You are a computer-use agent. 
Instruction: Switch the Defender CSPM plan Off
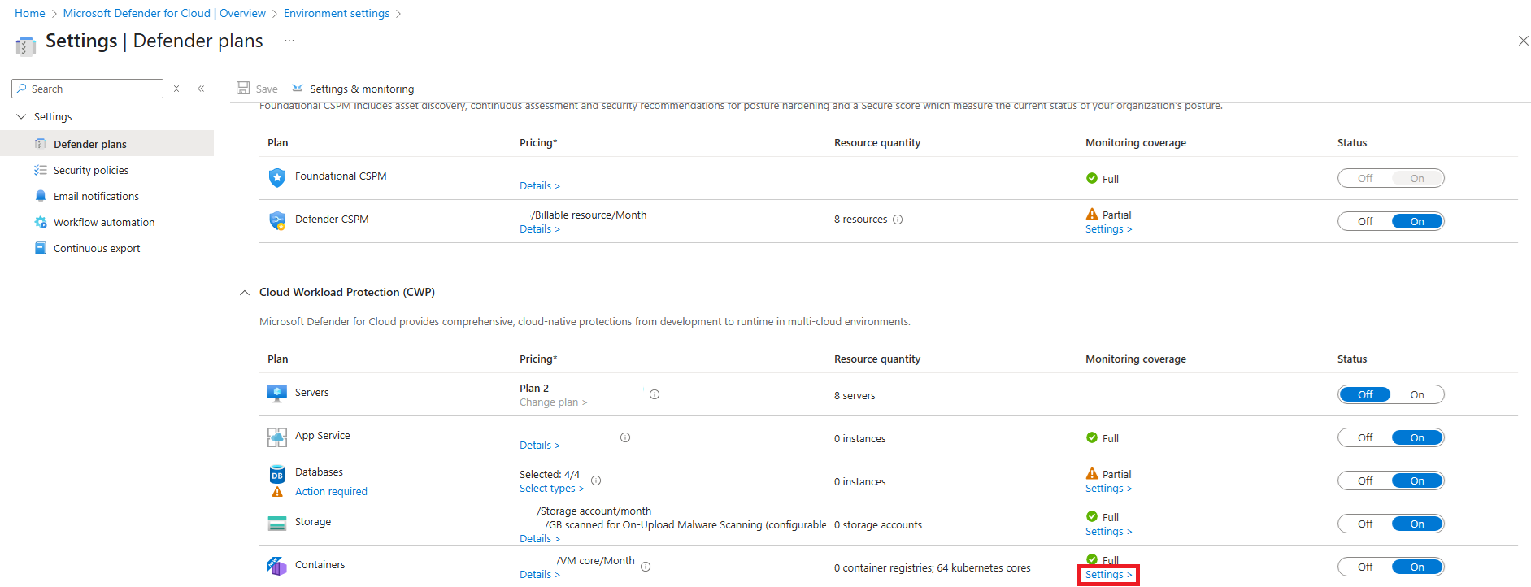pyautogui.click(x=1365, y=221)
